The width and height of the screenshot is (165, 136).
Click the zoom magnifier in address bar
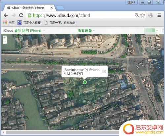tap(137, 15)
